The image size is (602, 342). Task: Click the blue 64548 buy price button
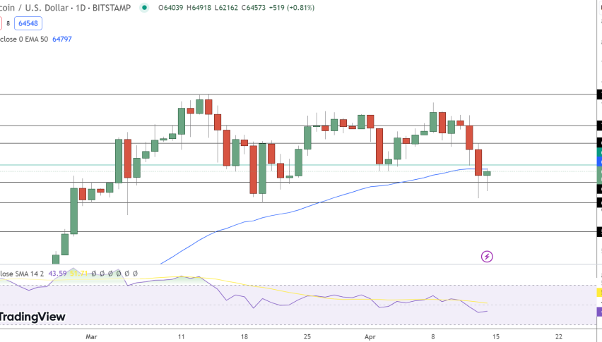point(28,23)
